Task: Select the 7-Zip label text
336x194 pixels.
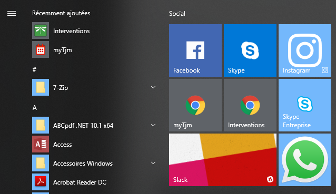Action: tap(61, 88)
